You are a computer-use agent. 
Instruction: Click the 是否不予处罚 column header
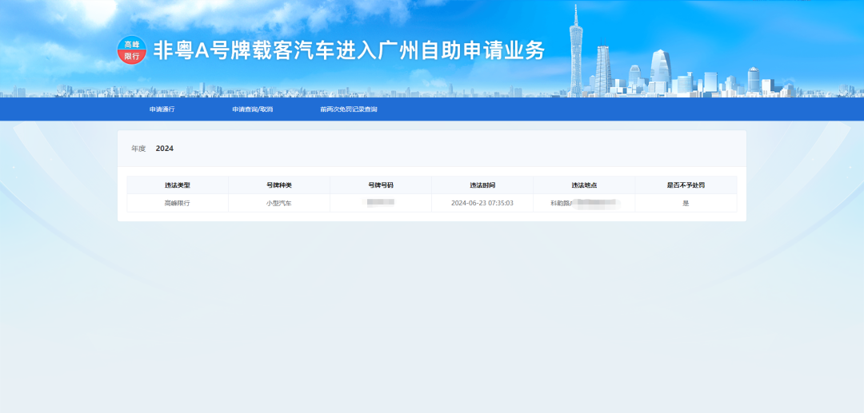686,185
